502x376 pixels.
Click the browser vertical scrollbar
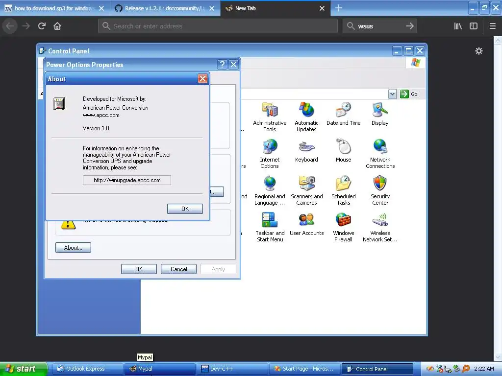498,198
